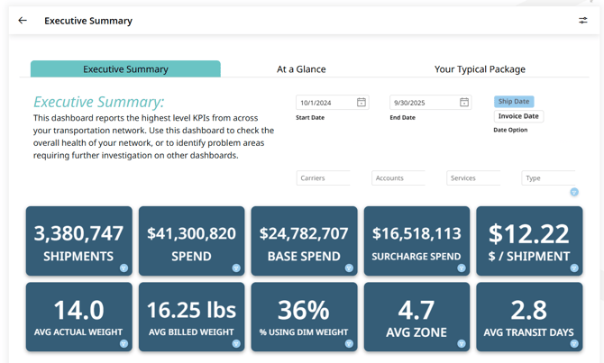The width and height of the screenshot is (604, 363).
Task: Click the filter icon on Avg Zone card
Action: [x=461, y=343]
